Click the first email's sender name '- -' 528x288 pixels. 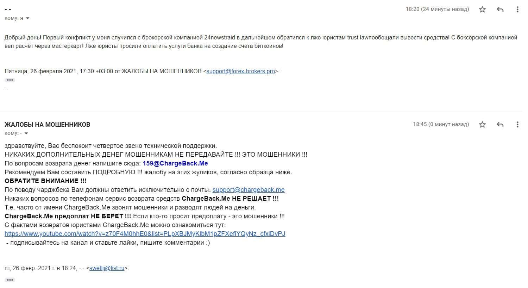(x=8, y=10)
